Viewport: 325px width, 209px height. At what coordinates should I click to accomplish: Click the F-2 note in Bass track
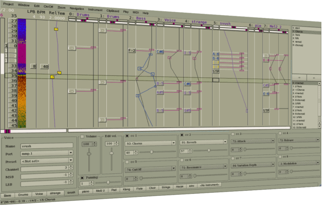coord(132,50)
